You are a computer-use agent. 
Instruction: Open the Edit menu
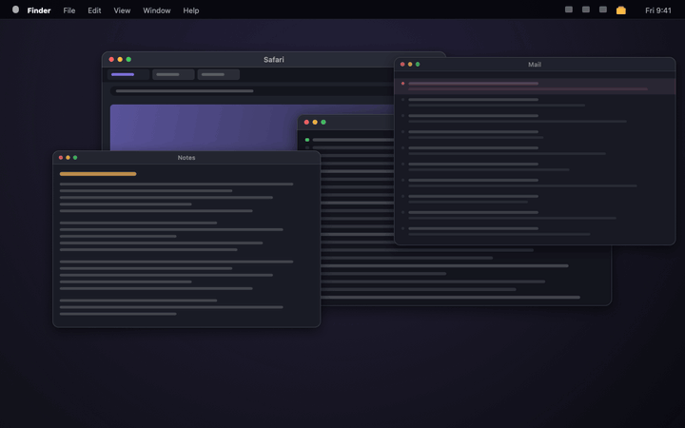[x=94, y=10]
